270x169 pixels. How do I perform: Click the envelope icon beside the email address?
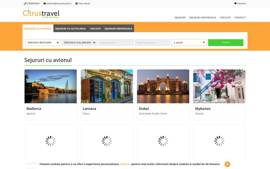coord(45,3)
